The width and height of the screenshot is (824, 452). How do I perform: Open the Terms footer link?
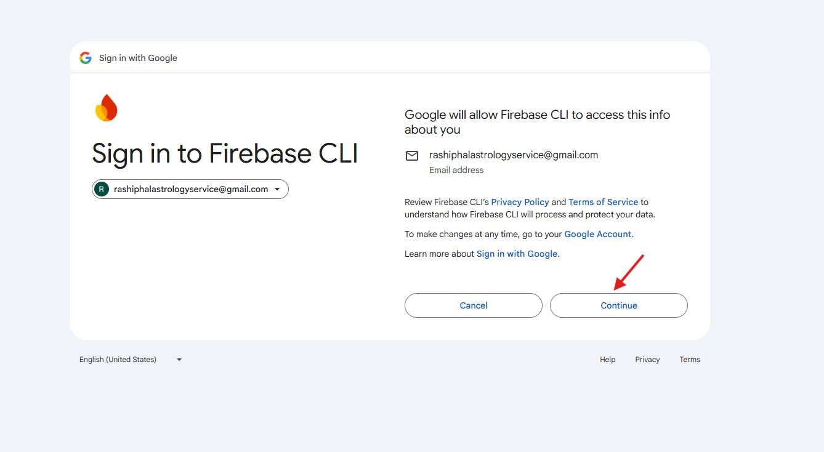pyautogui.click(x=690, y=360)
